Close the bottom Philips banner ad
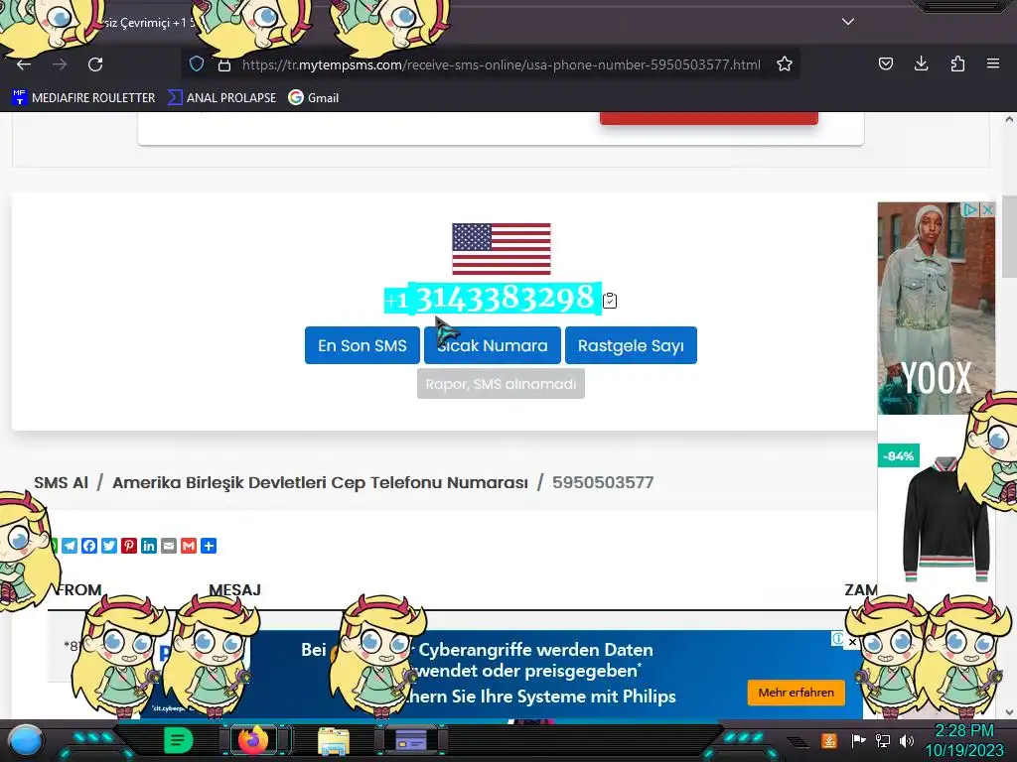The image size is (1017, 762). click(x=852, y=642)
